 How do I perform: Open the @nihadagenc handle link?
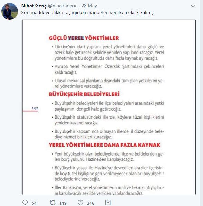click(62, 6)
